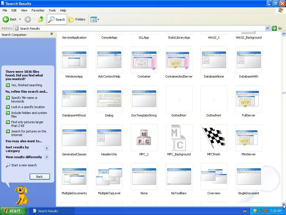This screenshot has width=286, height=215.
Task: Select the DottedVert thumbnail
Action: pyautogui.click(x=214, y=99)
